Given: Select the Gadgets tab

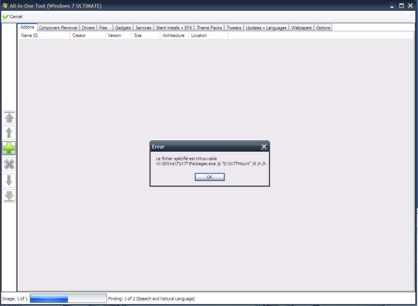Looking at the screenshot, I should click(x=123, y=28).
